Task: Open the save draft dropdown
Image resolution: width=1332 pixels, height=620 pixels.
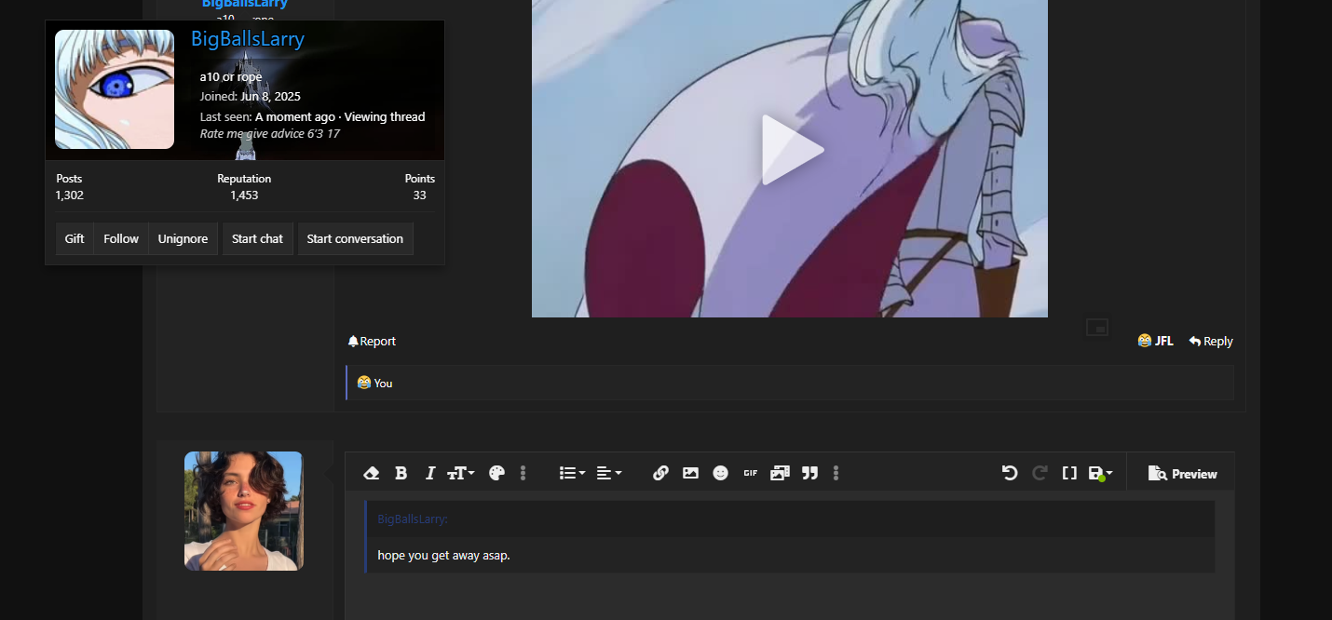Action: pyautogui.click(x=1101, y=473)
